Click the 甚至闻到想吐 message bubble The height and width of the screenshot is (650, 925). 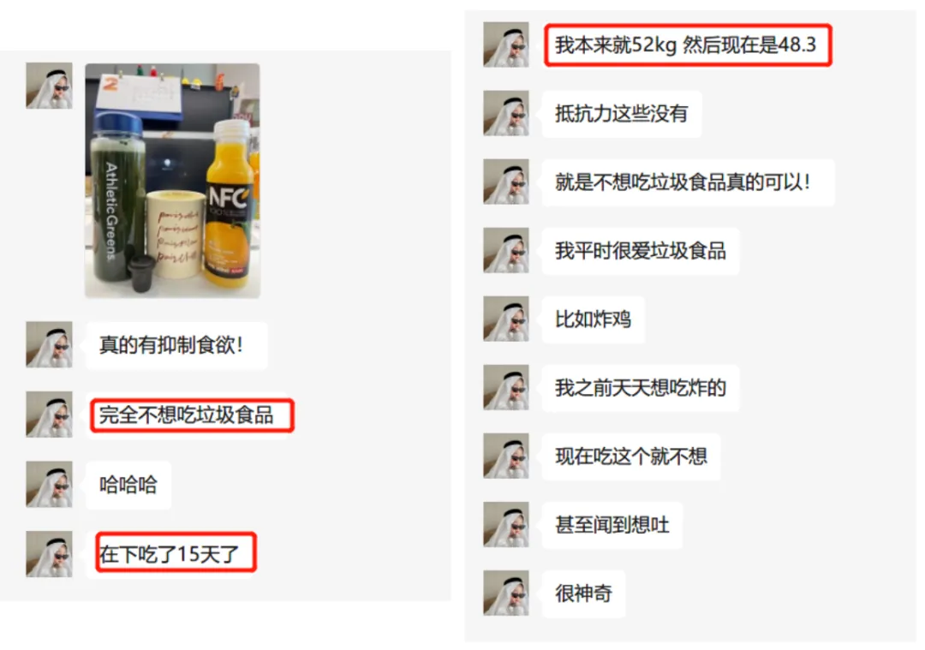click(x=612, y=525)
